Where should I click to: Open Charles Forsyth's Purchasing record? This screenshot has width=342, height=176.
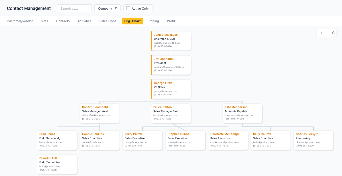pyautogui.click(x=313, y=140)
